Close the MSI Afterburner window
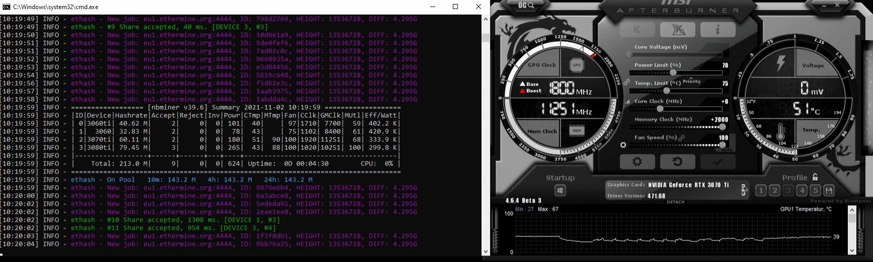The width and height of the screenshot is (873, 262). [x=837, y=5]
